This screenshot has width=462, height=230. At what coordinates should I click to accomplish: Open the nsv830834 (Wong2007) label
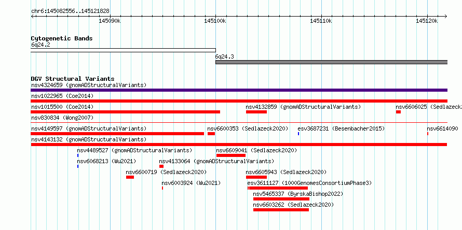tap(62, 118)
